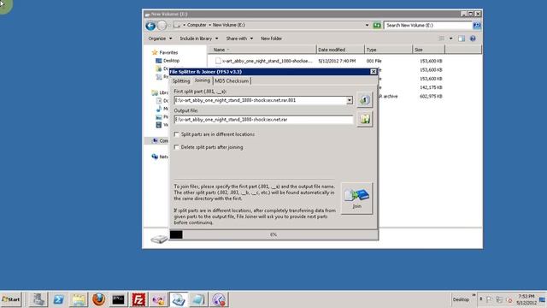Click the Explorer back arrow button

tap(150, 26)
